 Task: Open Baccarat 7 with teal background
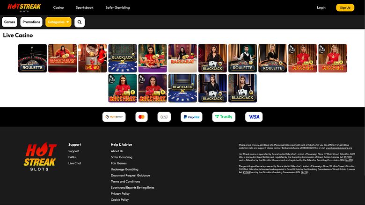click(x=123, y=88)
